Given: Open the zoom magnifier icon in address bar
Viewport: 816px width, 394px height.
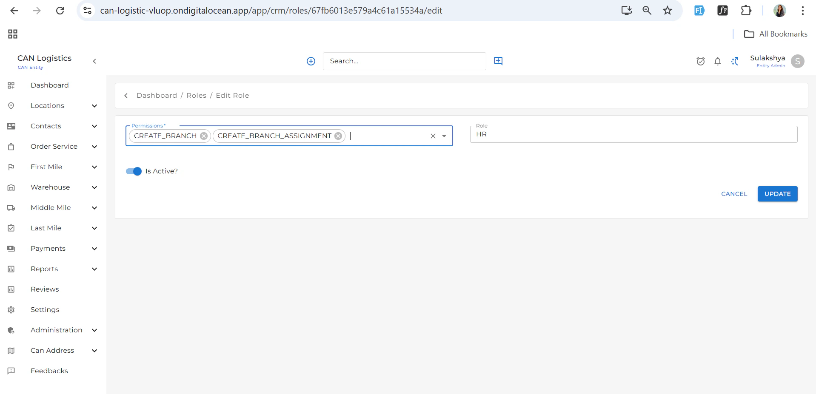Looking at the screenshot, I should (647, 11).
